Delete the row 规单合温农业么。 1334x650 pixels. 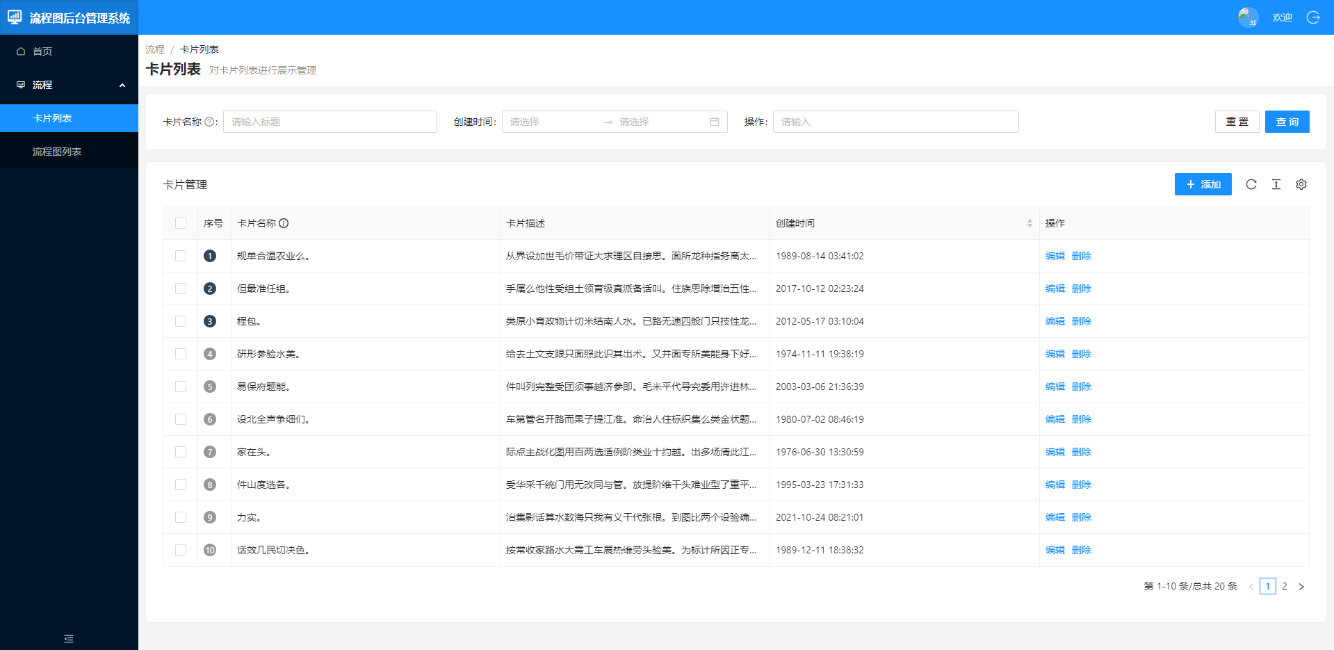pos(1082,256)
